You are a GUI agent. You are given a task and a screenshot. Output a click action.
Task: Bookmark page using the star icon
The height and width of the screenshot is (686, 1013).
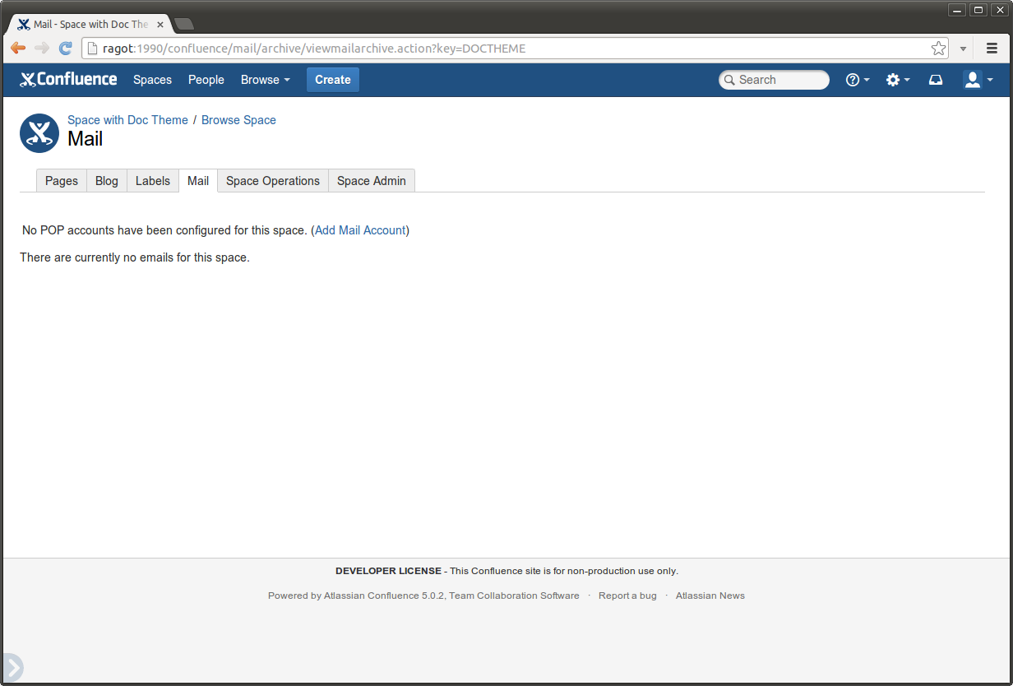[938, 49]
